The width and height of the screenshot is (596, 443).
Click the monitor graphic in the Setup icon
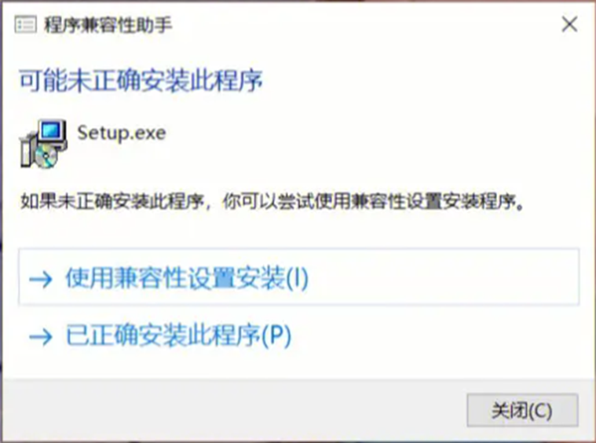(x=53, y=132)
